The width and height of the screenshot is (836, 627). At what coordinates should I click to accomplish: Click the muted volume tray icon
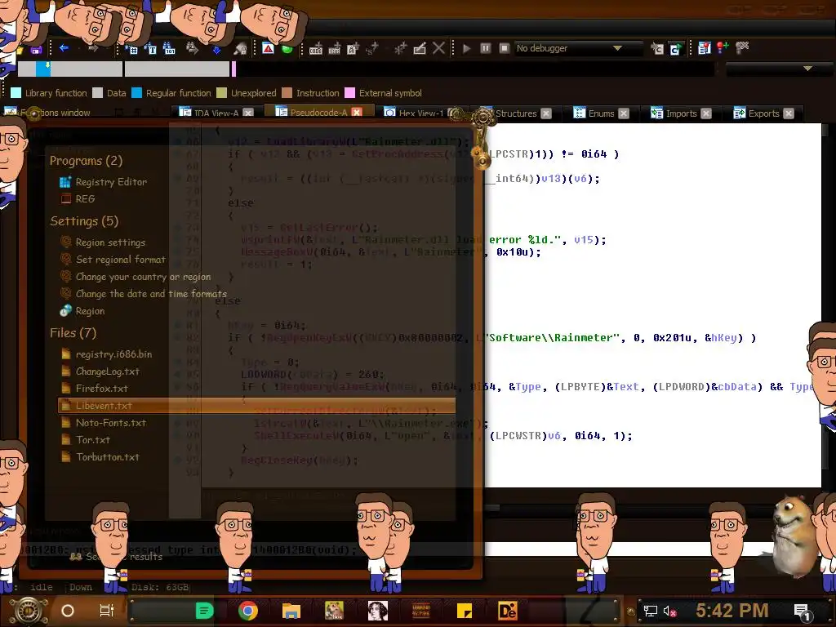670,611
